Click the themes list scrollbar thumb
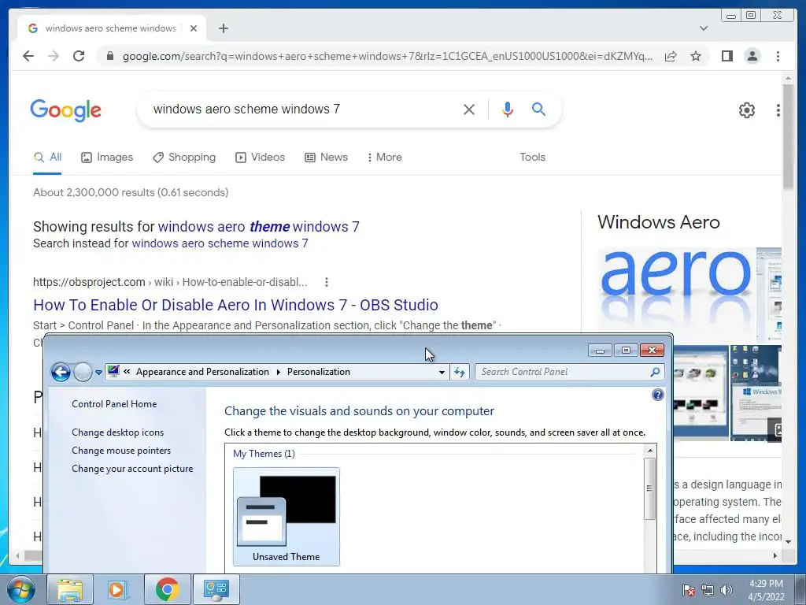Viewport: 806px width, 605px height. point(649,488)
